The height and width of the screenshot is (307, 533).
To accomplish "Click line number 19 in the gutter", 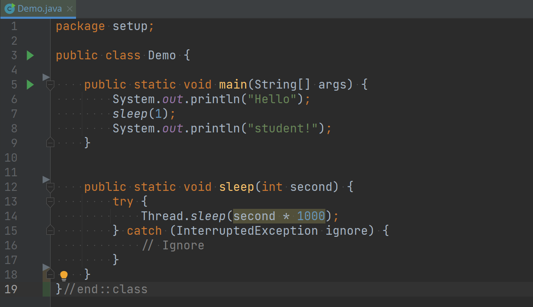I will (x=11, y=289).
